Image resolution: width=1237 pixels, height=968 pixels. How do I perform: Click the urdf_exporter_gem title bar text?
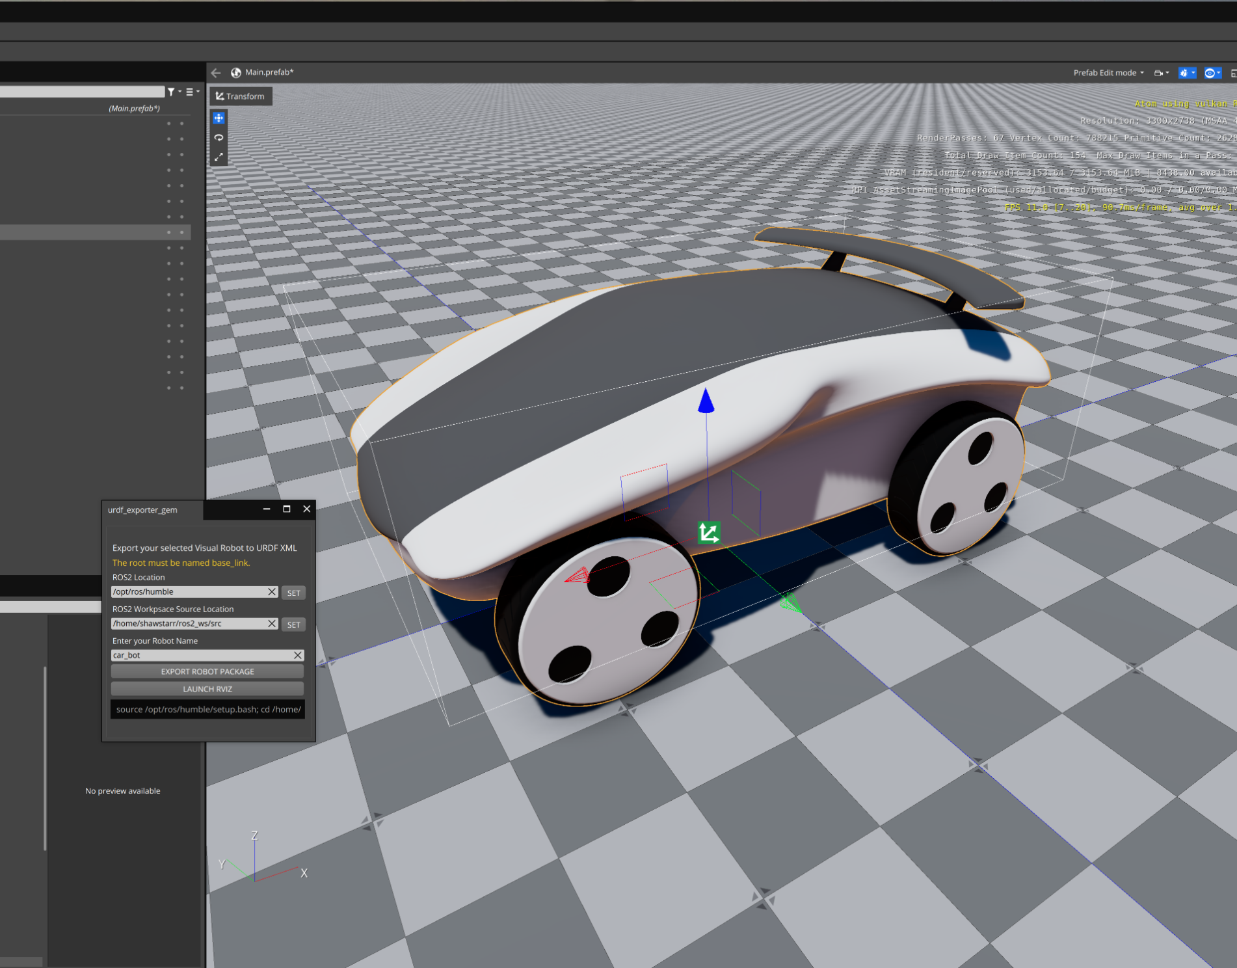142,510
